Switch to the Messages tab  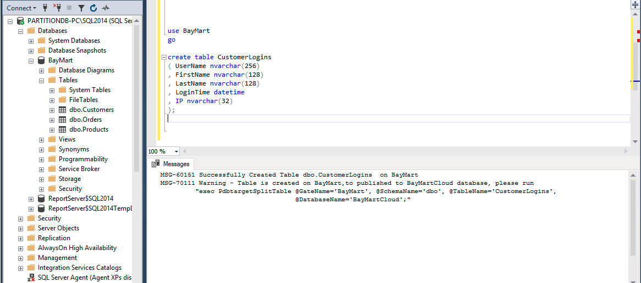[170, 164]
